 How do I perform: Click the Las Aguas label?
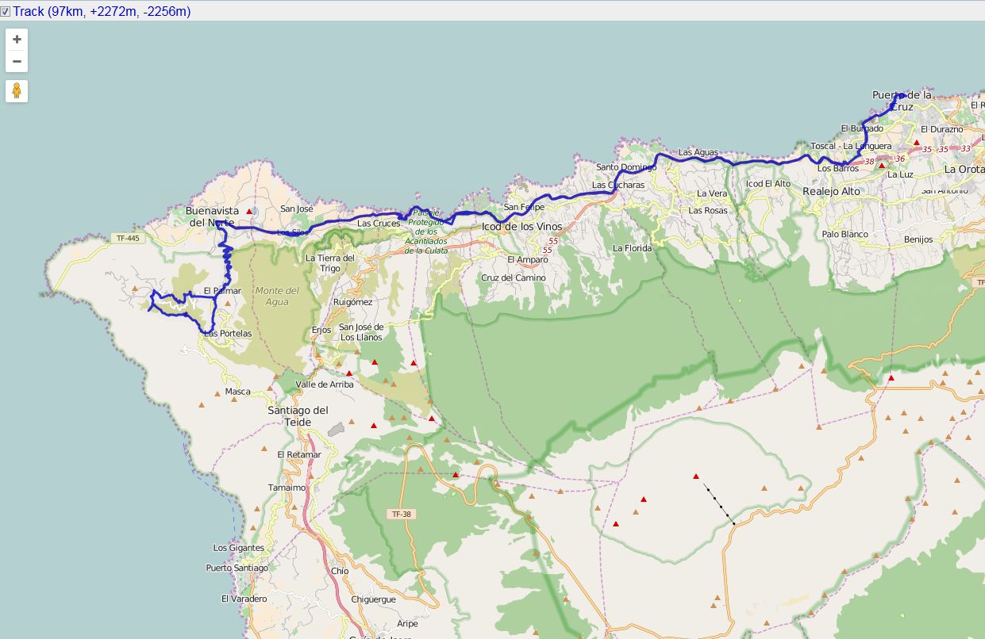pos(698,152)
